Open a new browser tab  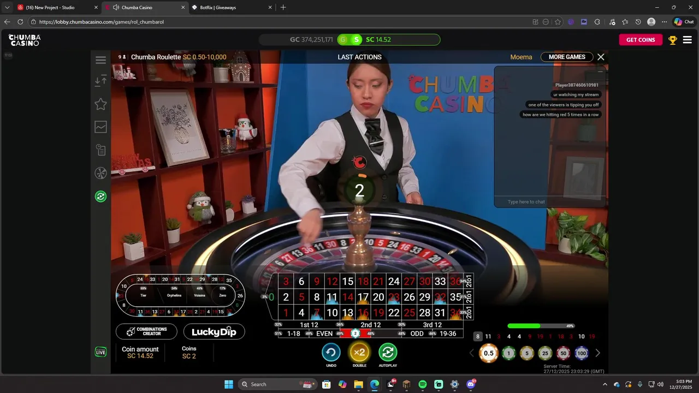pos(283,8)
